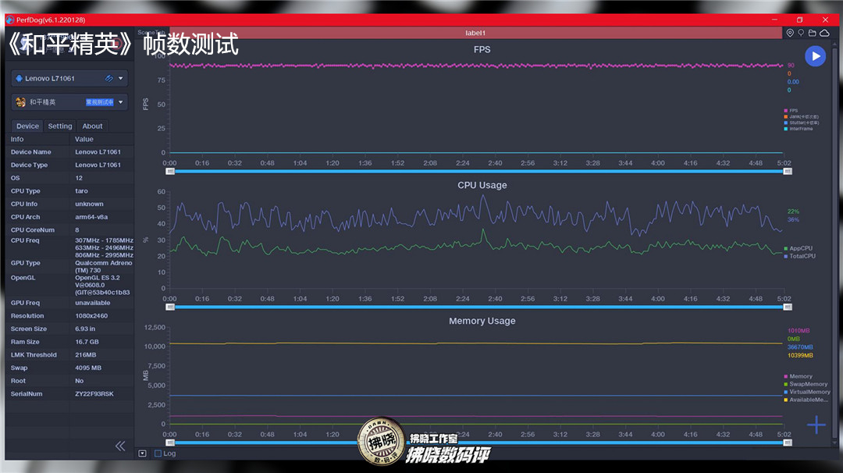Select the Swap value 4095 MB

point(88,368)
